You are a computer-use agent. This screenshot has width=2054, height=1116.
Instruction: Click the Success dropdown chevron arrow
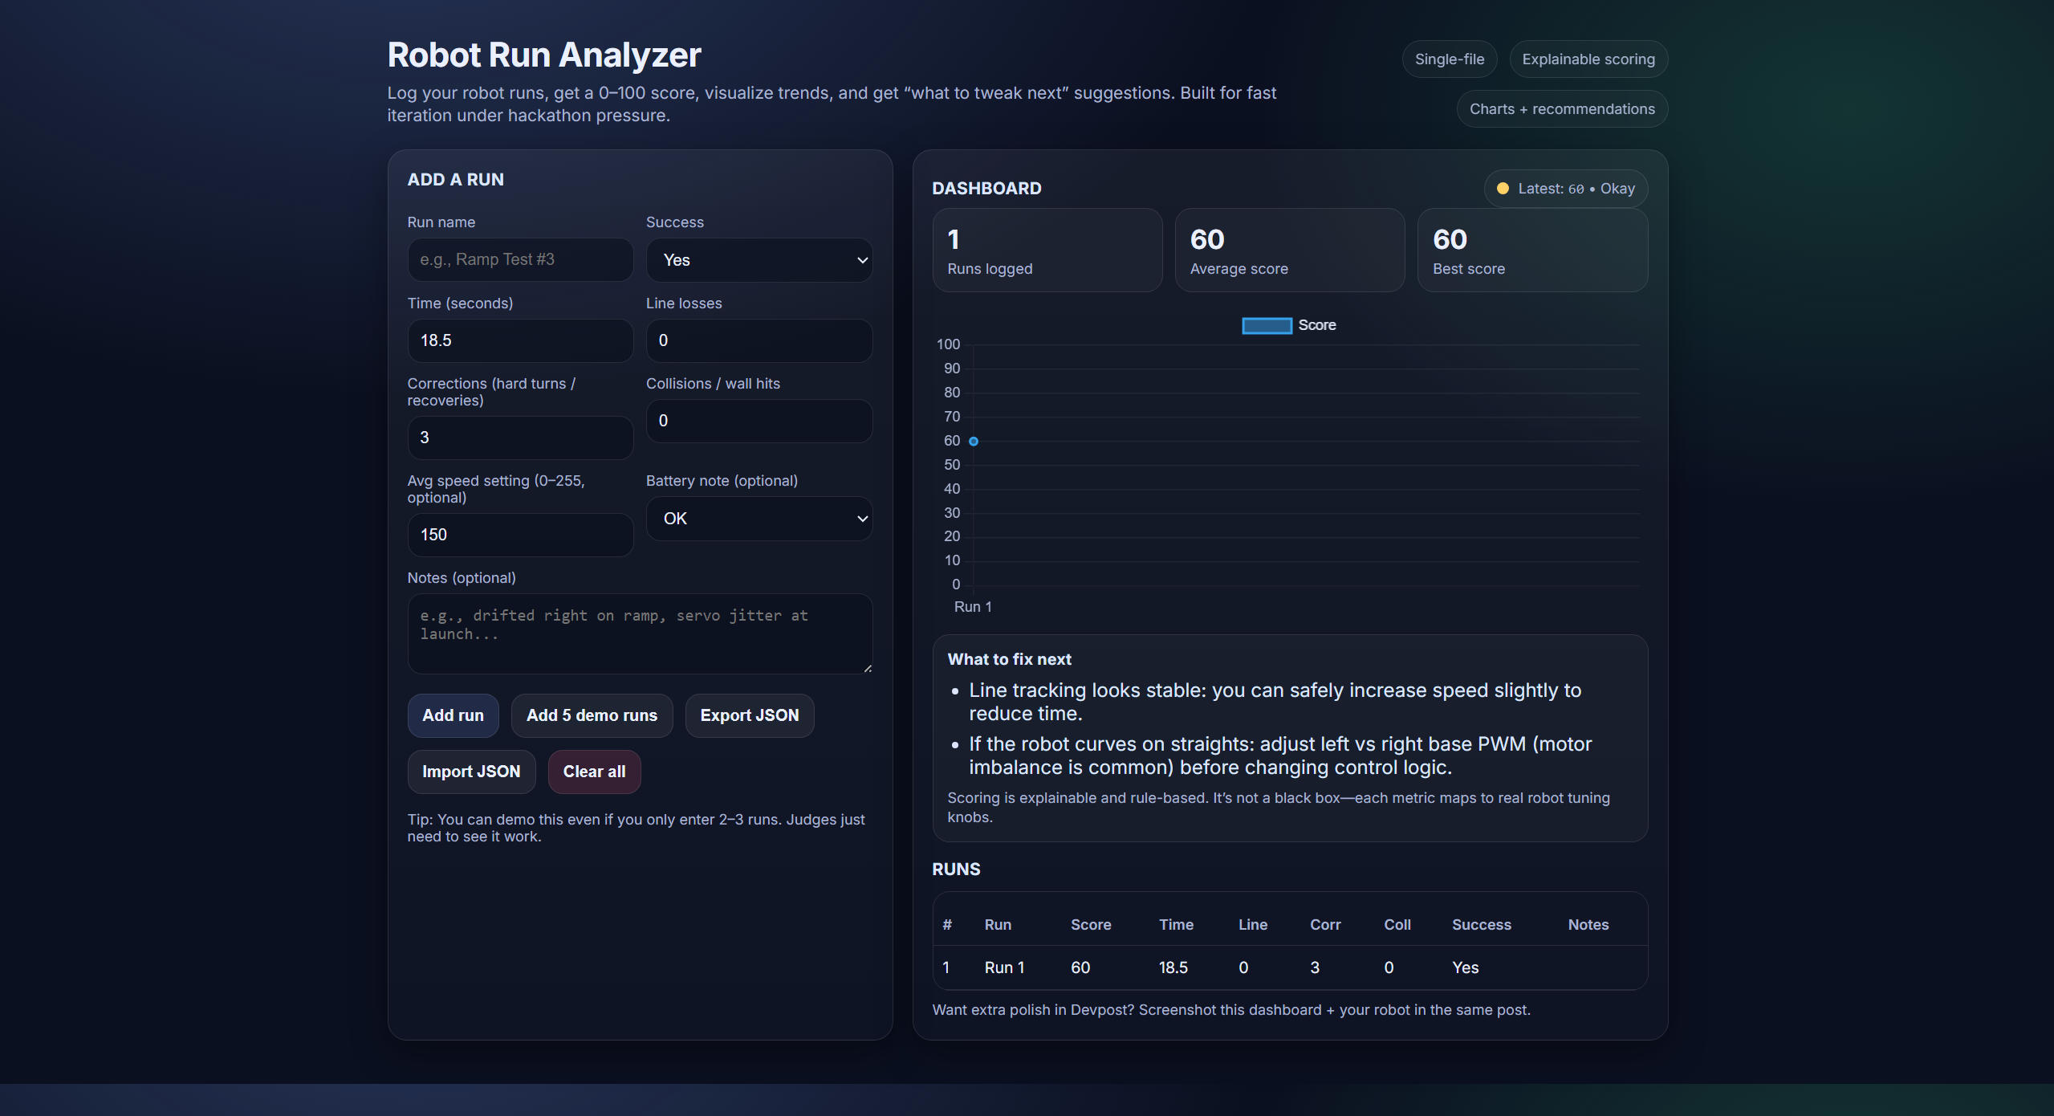[862, 260]
